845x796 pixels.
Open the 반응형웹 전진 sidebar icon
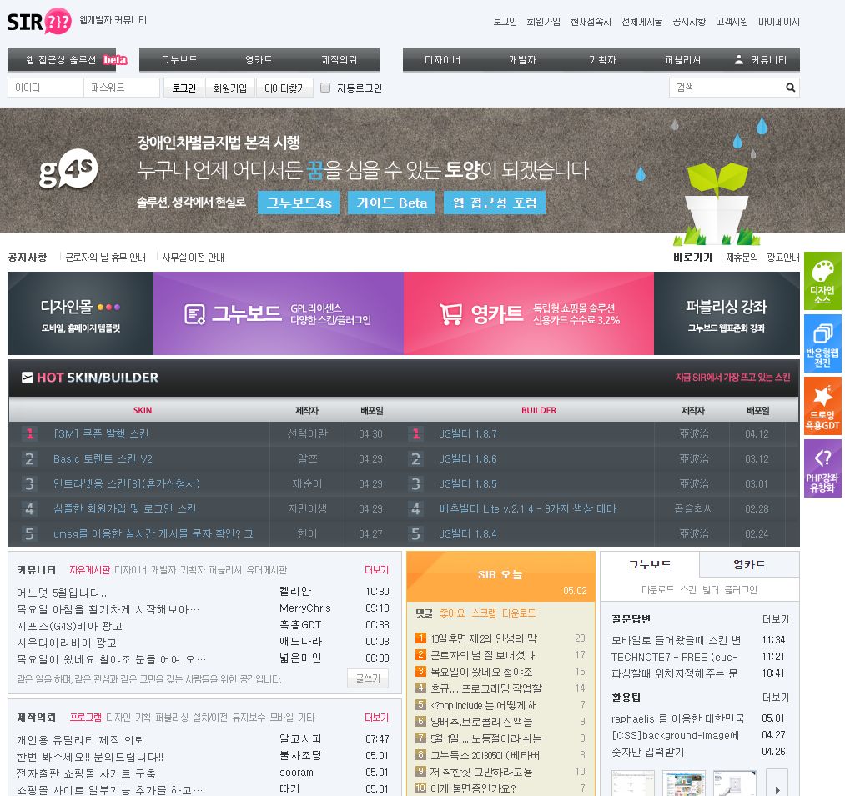coord(822,343)
